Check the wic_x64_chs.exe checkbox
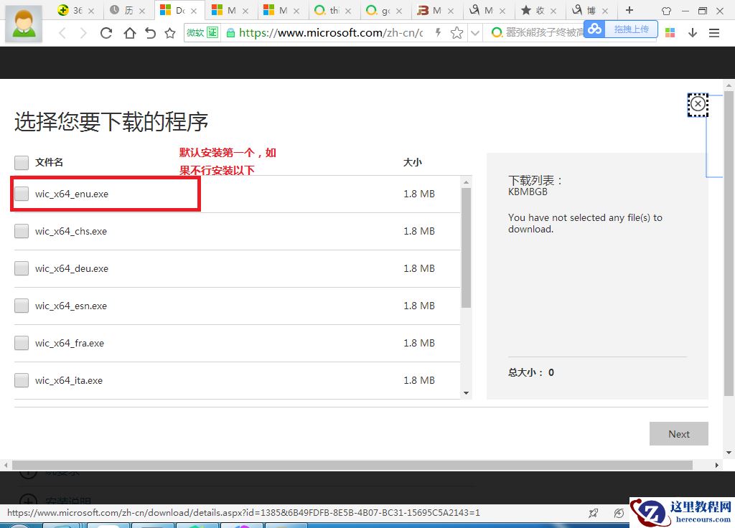This screenshot has height=528, width=735. click(22, 231)
